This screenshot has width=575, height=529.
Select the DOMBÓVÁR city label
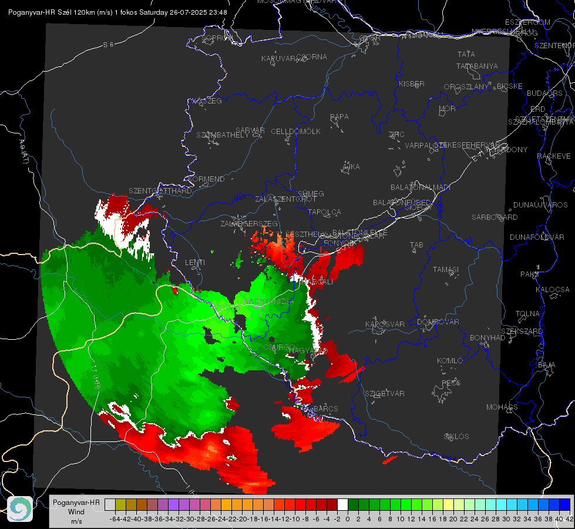coord(438,322)
